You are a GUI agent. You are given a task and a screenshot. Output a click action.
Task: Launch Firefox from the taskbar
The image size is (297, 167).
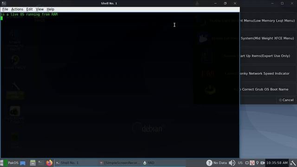click(49, 163)
